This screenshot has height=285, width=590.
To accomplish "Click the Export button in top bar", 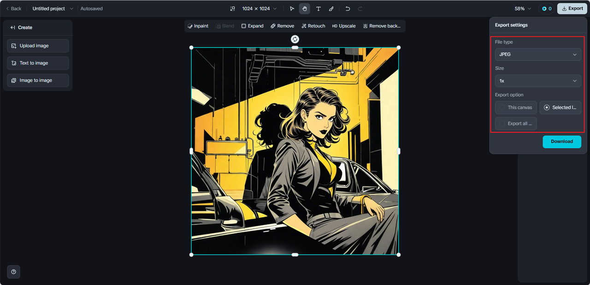I will coord(572,9).
